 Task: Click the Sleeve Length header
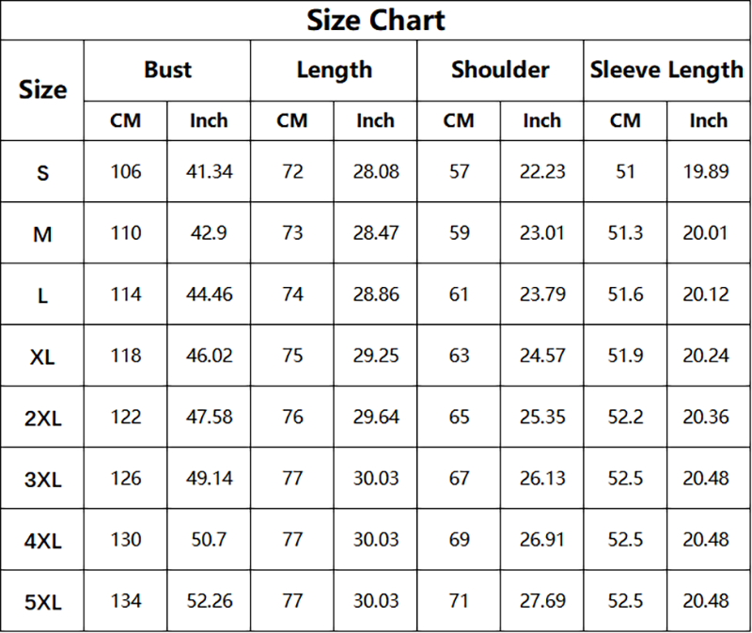tap(666, 70)
